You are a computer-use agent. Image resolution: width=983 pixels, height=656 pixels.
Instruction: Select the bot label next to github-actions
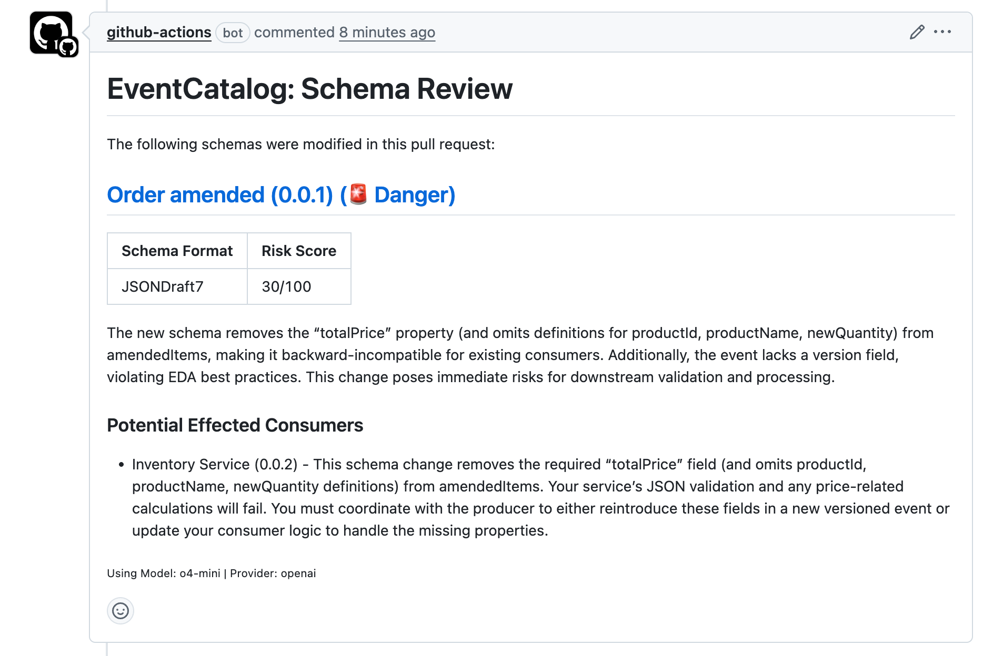pos(233,33)
